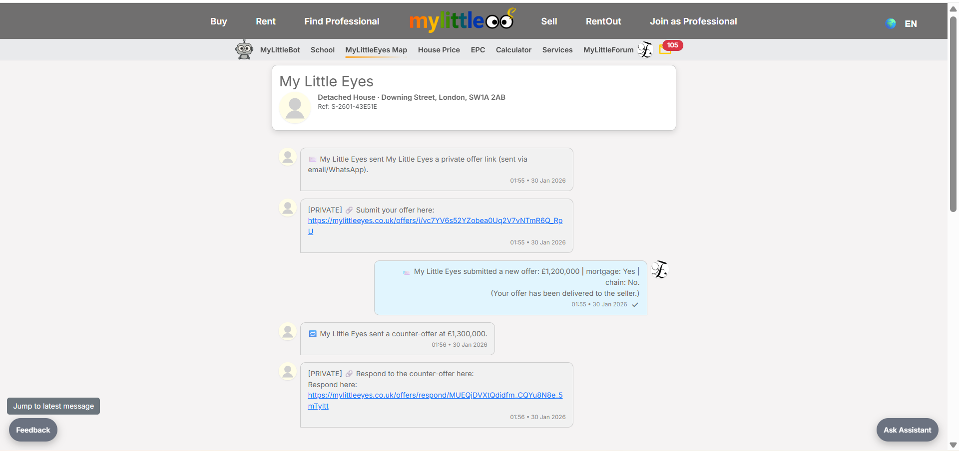Image resolution: width=959 pixels, height=451 pixels.
Task: Click the paperclip icon in the PRIVATE offer message
Action: click(x=349, y=210)
